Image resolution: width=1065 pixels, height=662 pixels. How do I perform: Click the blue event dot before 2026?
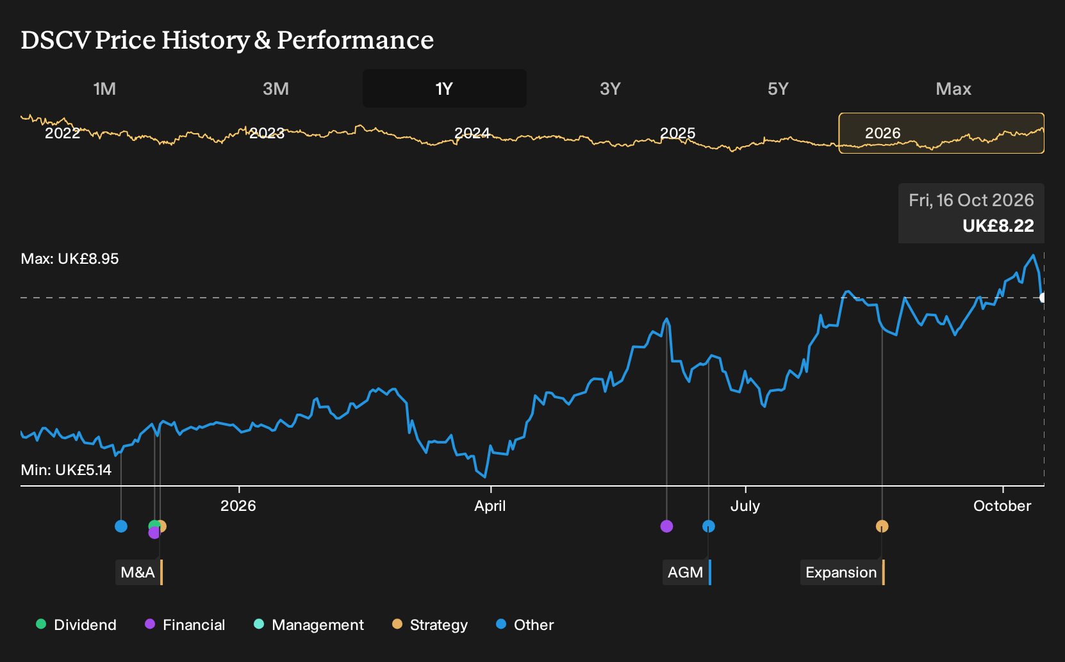(x=121, y=526)
